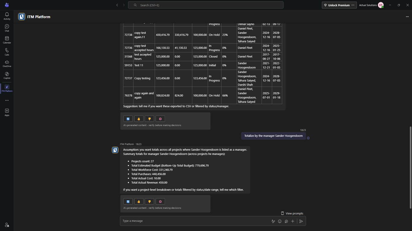This screenshot has width=412, height=231.
Task: Open Copilot in the app bar
Action: [x=7, y=75]
